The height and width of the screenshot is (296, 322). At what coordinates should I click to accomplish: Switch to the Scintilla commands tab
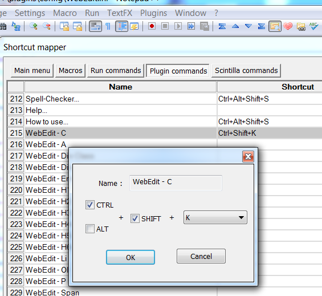pos(246,71)
